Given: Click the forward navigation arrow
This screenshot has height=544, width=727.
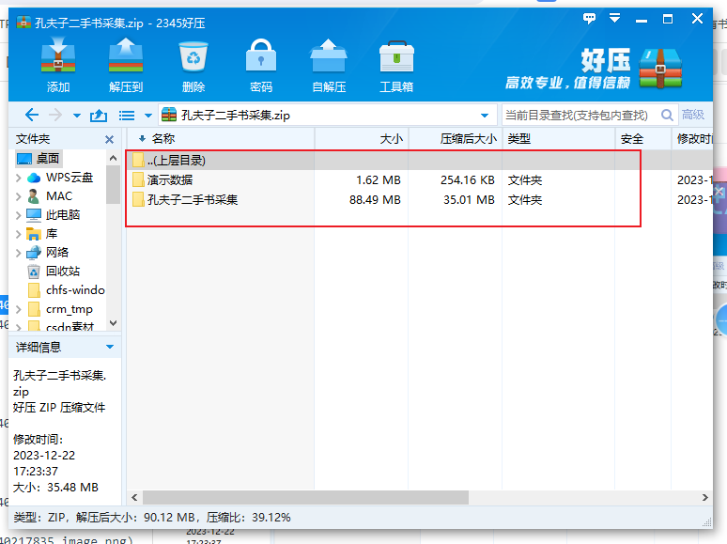Looking at the screenshot, I should coord(55,115).
